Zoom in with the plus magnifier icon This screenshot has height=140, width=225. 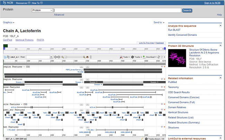point(84,57)
